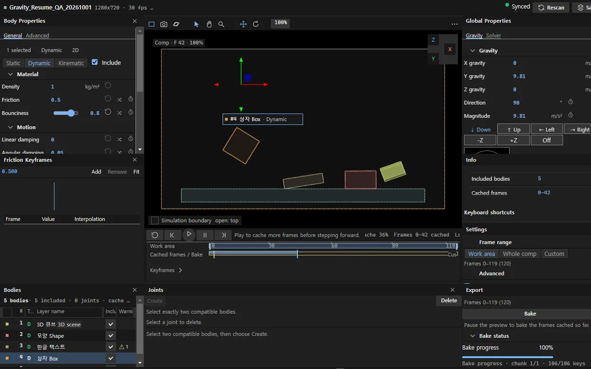The image size is (591, 369).
Task: Open the viewport three-dot options menu
Action: coord(455,24)
